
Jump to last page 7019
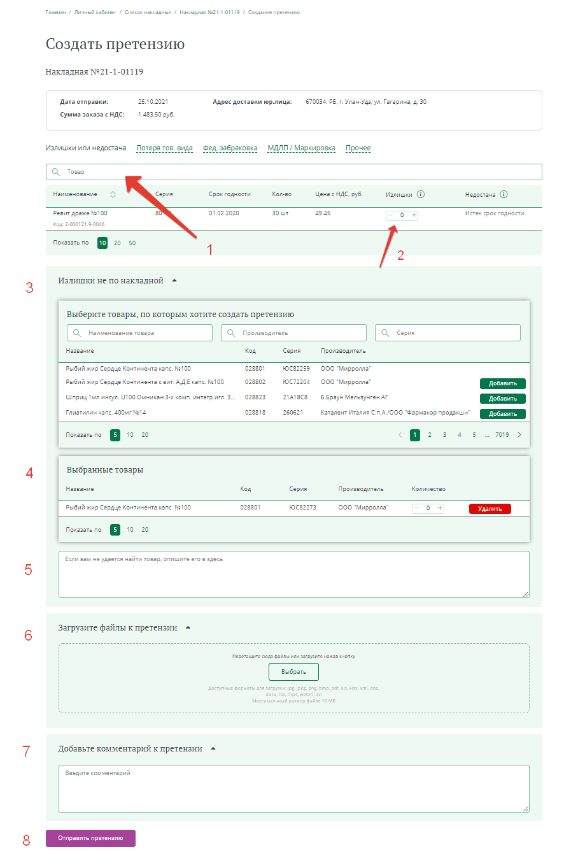[x=502, y=435]
